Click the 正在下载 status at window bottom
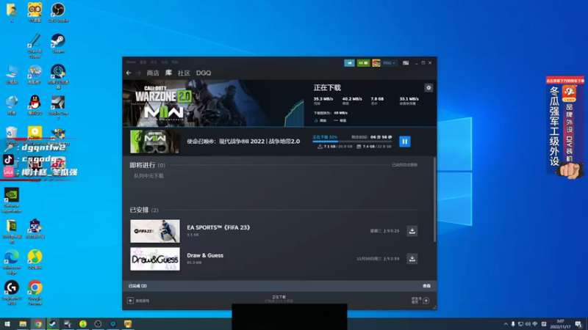 (279, 297)
